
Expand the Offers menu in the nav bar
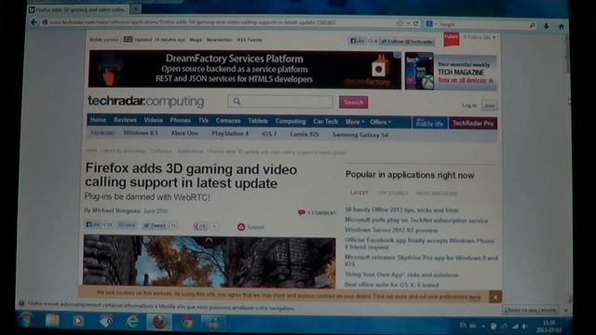[x=380, y=122]
